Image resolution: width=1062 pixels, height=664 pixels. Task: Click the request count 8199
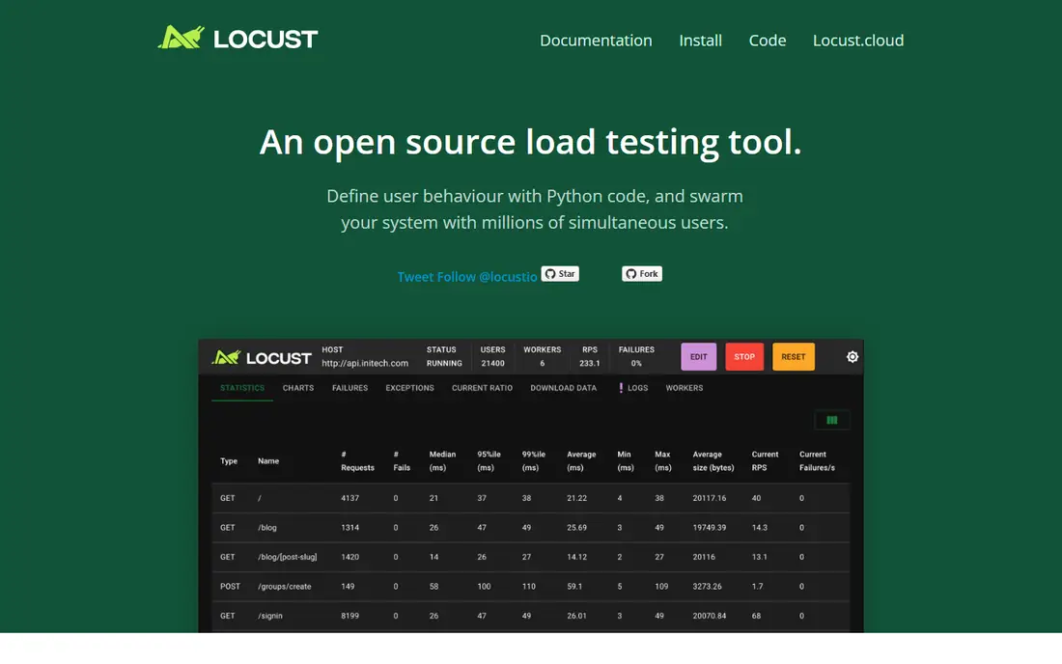coord(350,616)
